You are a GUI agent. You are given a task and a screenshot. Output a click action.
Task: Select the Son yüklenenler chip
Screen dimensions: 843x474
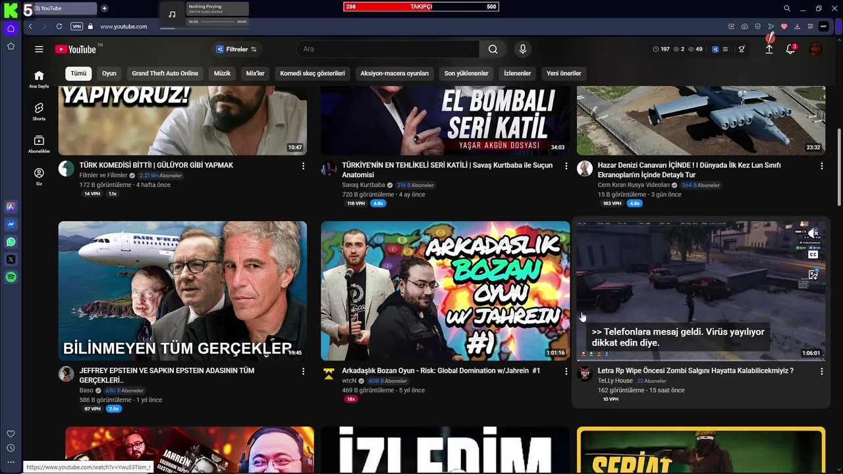click(x=466, y=73)
